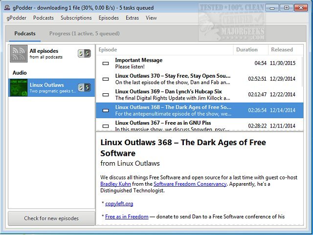Click the episode count badge on Linux Outlaws
Viewport: 313px width, 235px height.
click(84, 87)
